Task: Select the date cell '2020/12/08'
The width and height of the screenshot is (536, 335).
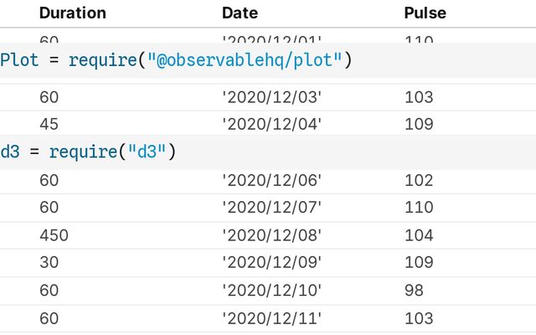Action: [272, 234]
